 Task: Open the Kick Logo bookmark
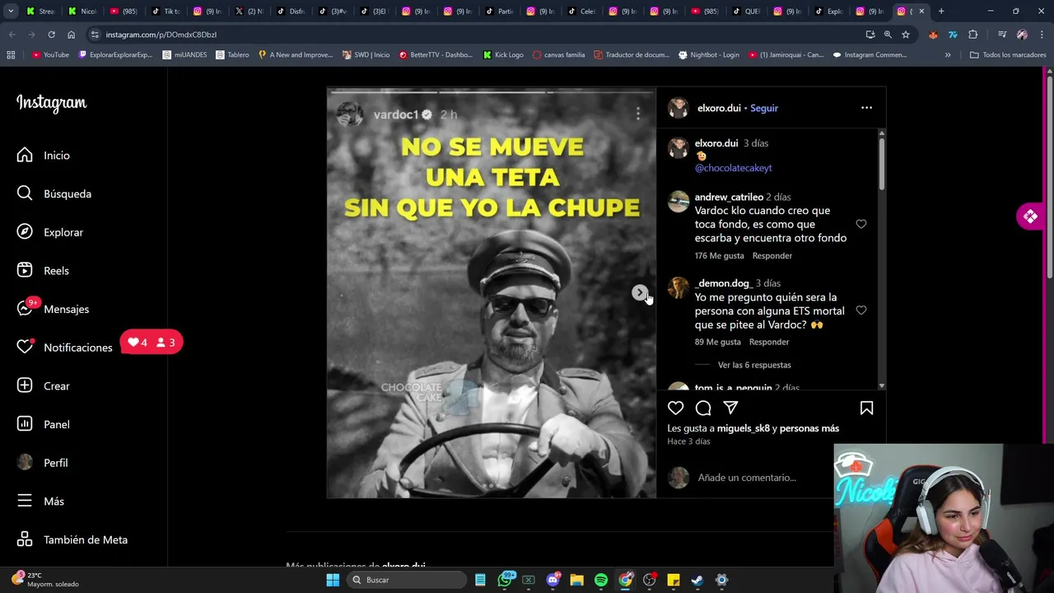pos(503,55)
